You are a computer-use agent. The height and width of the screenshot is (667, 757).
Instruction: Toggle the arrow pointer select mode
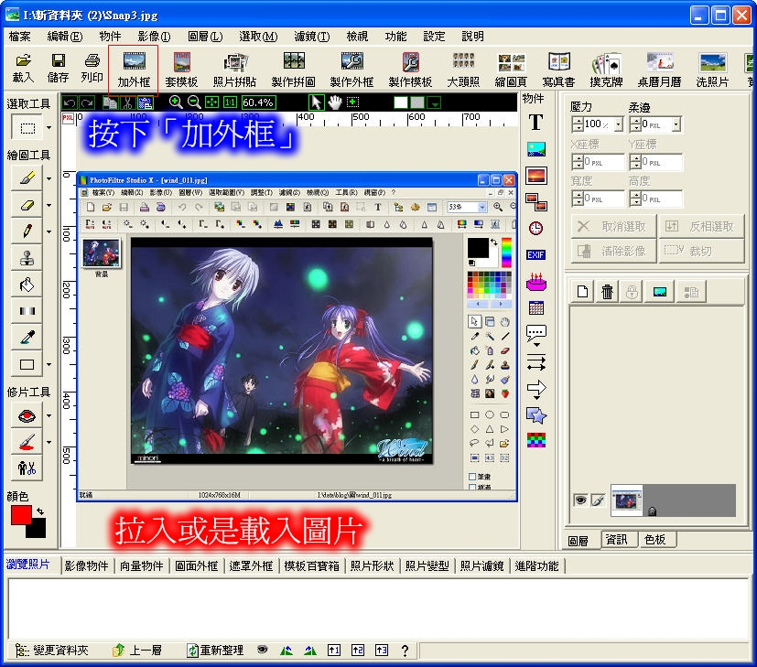(316, 102)
